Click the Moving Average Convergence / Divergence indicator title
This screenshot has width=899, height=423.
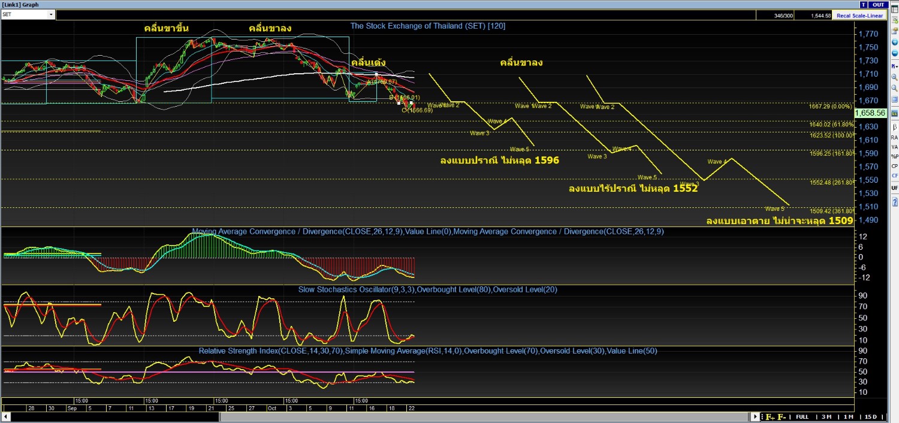click(428, 231)
